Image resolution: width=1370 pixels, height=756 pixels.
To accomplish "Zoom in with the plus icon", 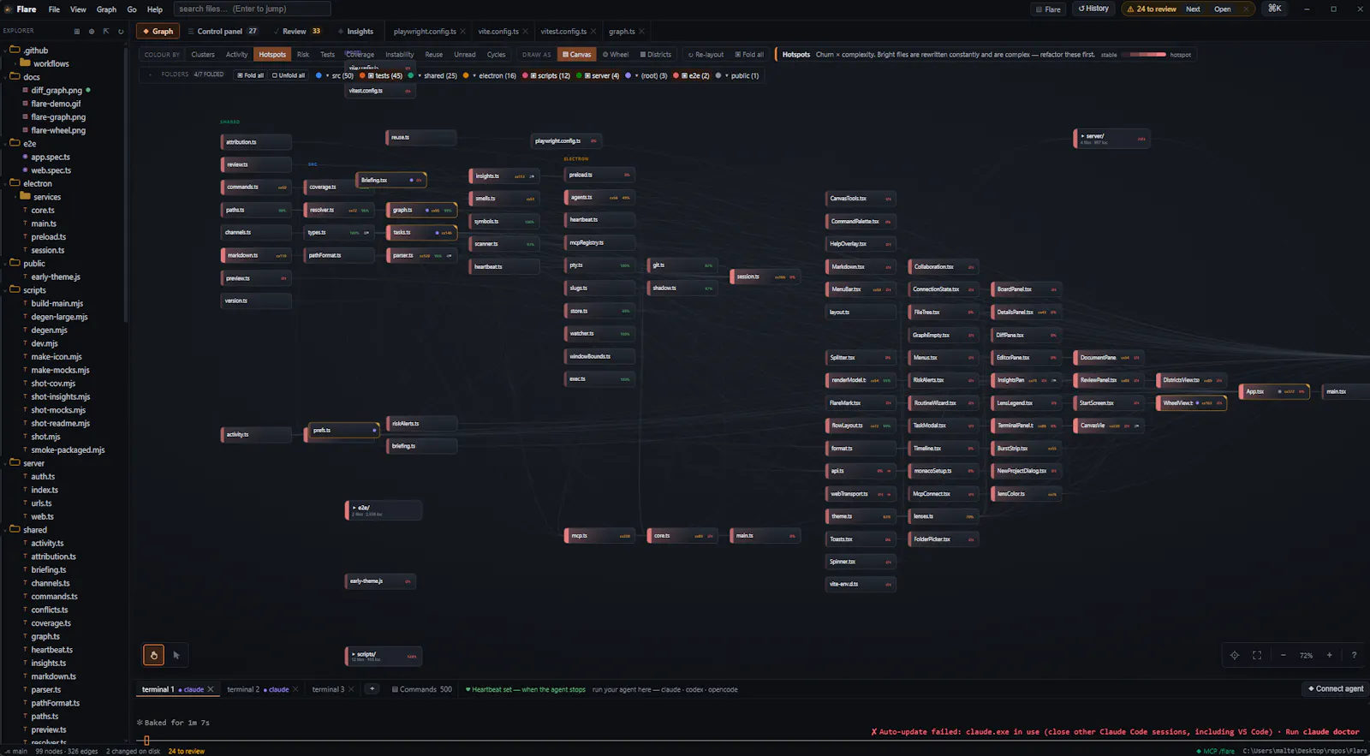I will point(1330,655).
